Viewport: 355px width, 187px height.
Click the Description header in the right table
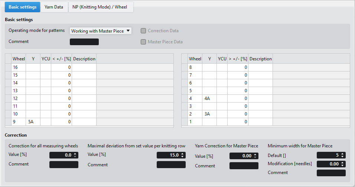pyautogui.click(x=260, y=59)
